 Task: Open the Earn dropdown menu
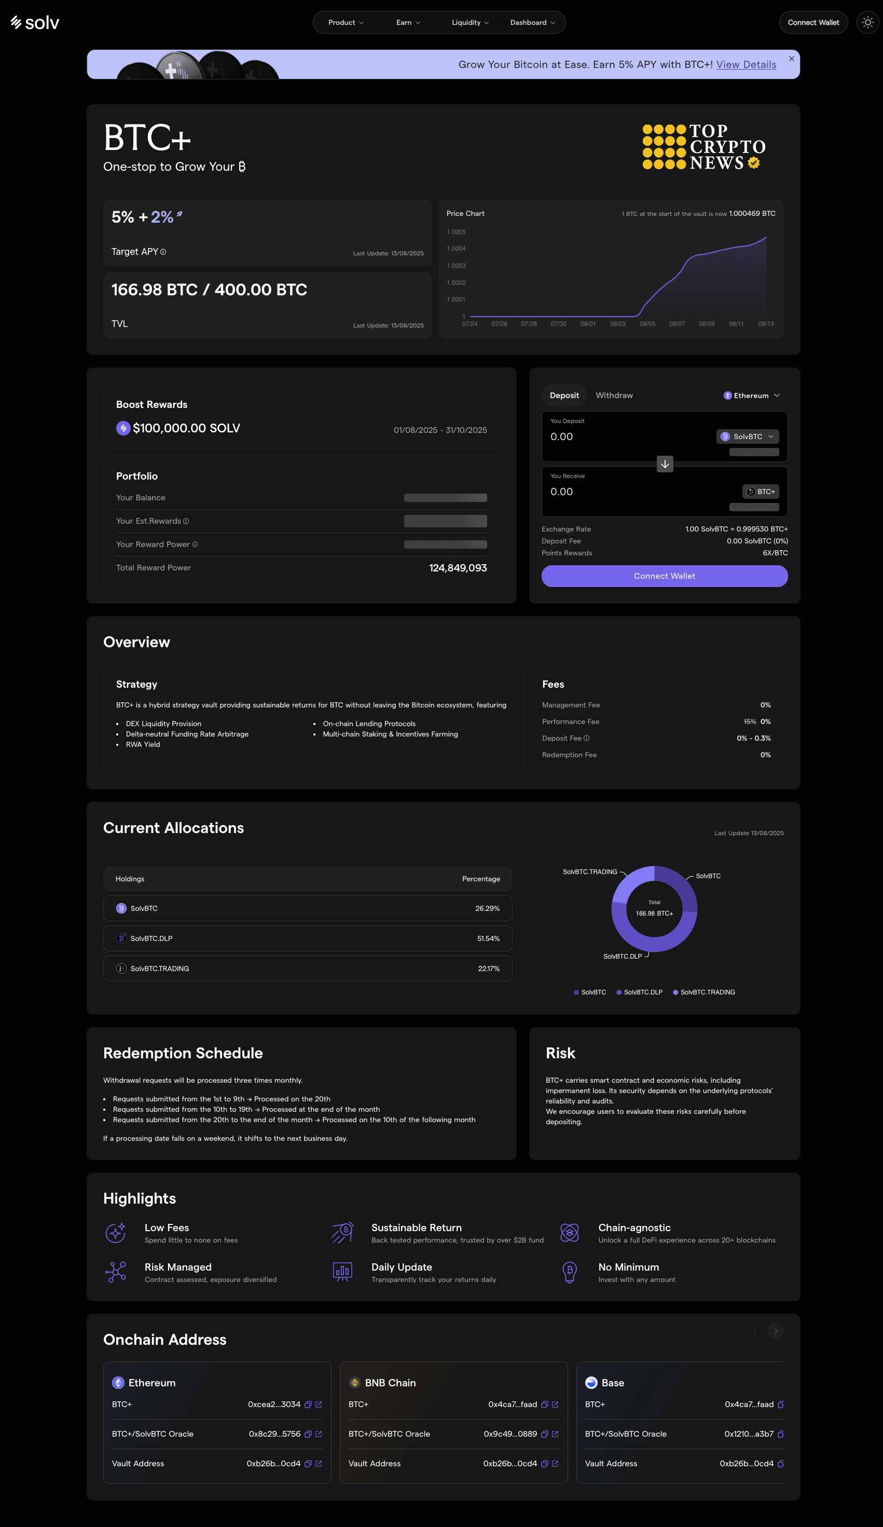pos(408,22)
